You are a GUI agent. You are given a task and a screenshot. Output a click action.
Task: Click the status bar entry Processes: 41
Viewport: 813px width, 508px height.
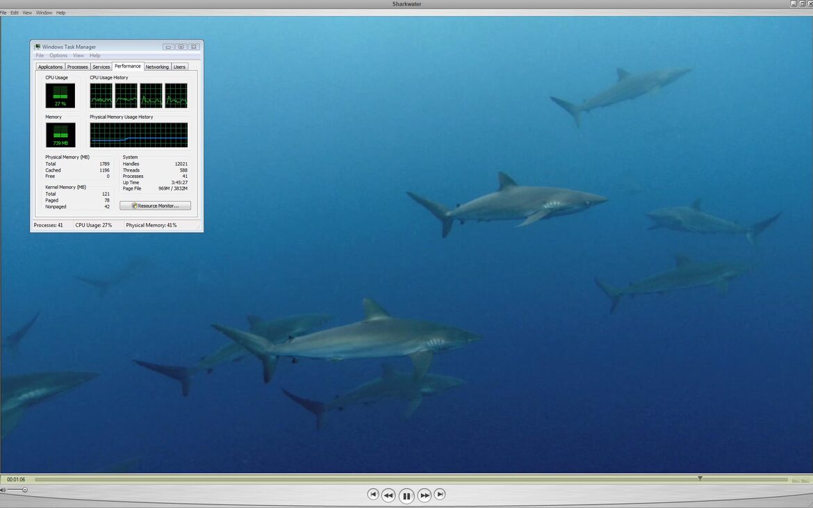pos(48,225)
